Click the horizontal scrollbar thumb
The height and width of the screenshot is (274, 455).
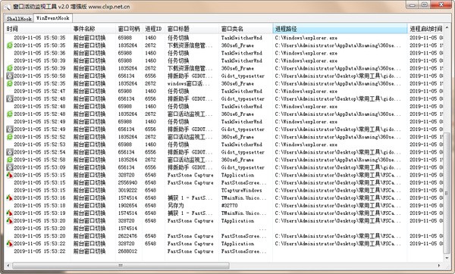coord(121,266)
